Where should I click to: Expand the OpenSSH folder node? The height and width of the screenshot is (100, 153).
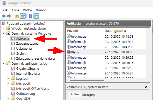(8, 98)
